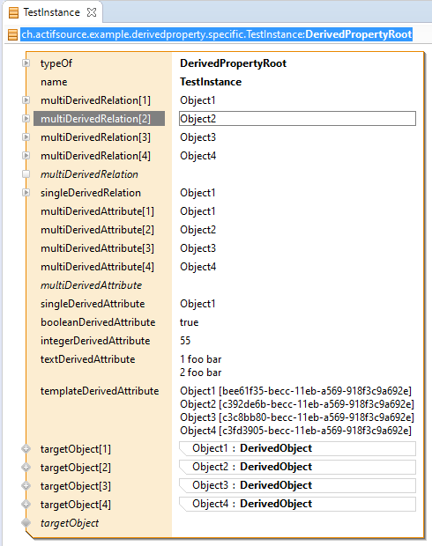Click the integer value 55

(185, 341)
